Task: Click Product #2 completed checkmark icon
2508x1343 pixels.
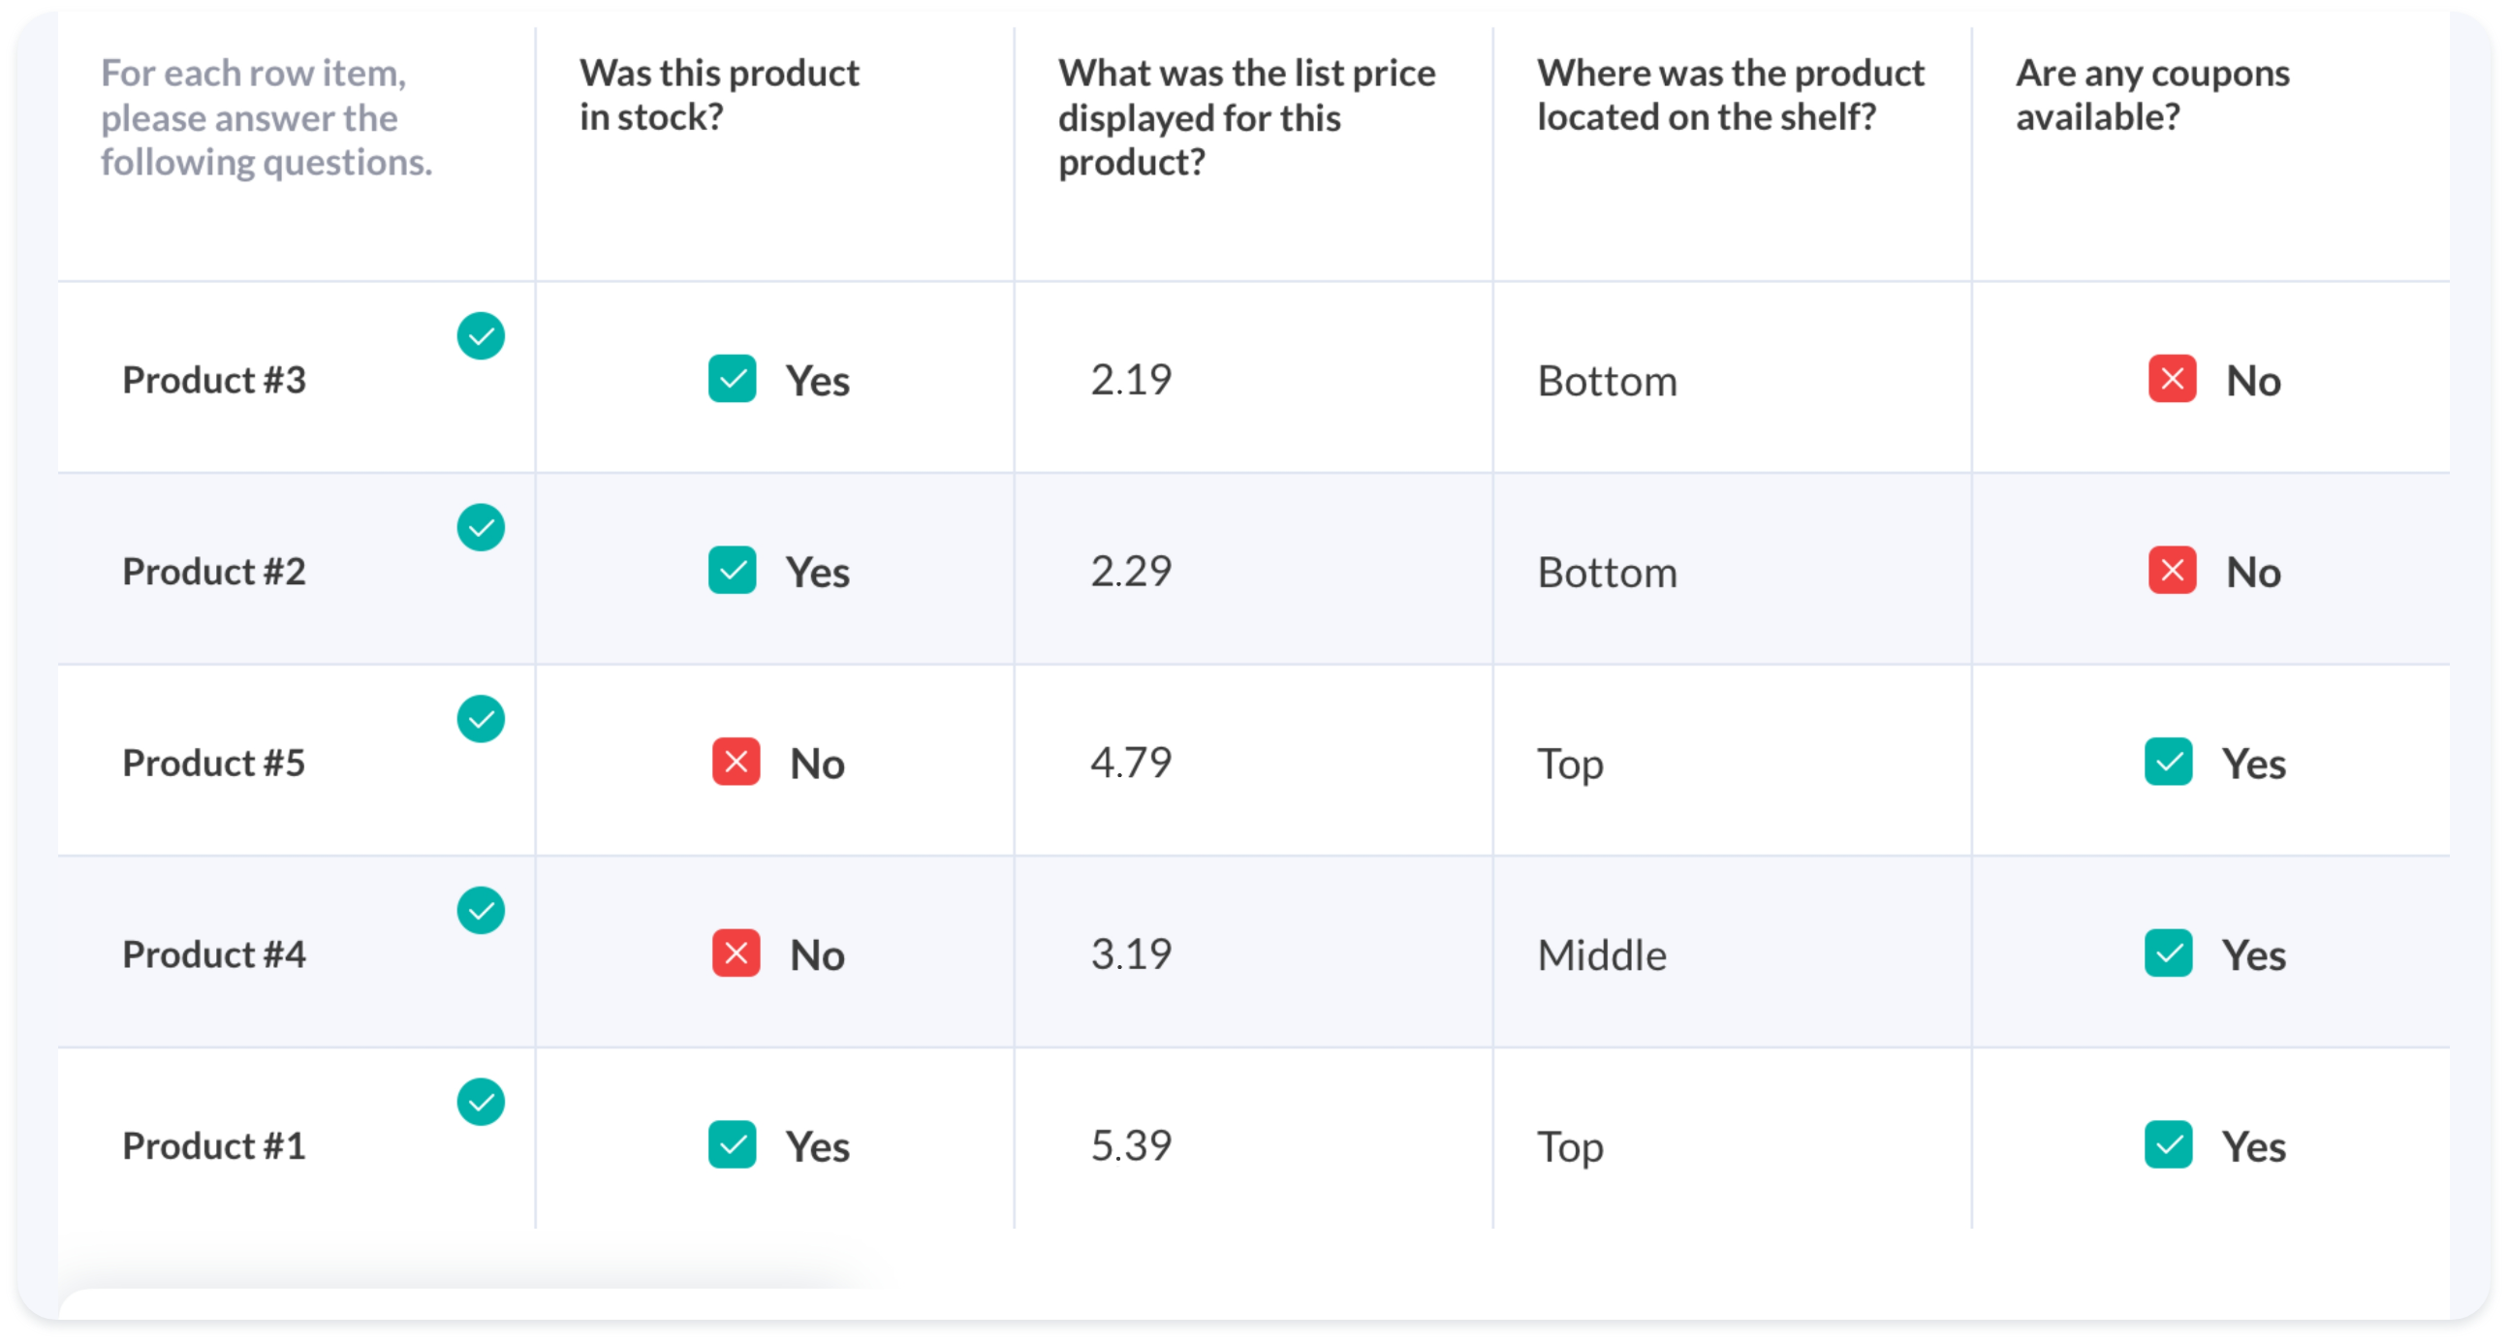Action: (481, 527)
